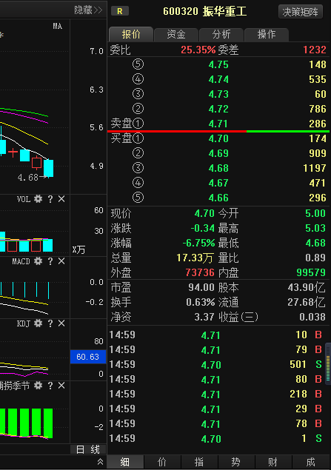Click stock title 600320 振华重工
Viewport: 331px width, 470px height.
pos(205,12)
